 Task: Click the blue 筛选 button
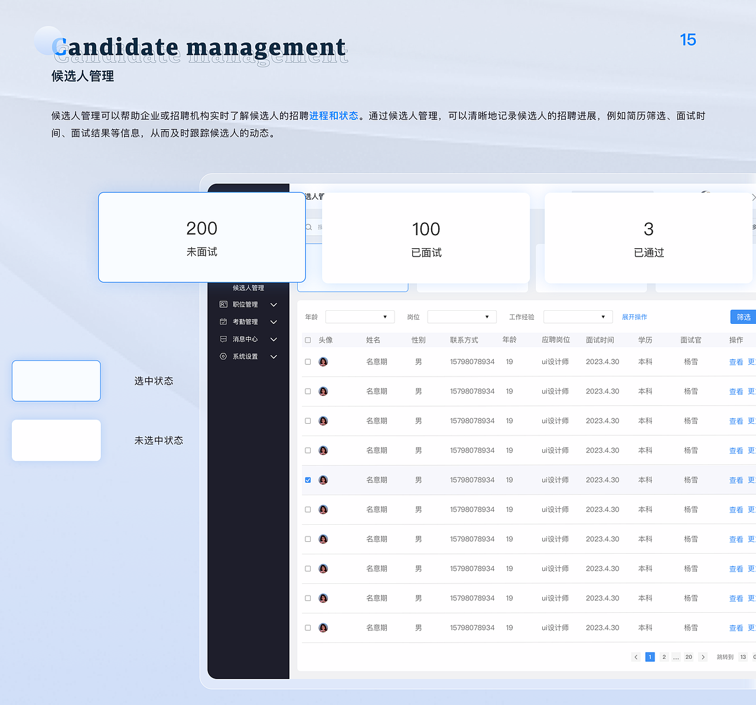(x=744, y=317)
